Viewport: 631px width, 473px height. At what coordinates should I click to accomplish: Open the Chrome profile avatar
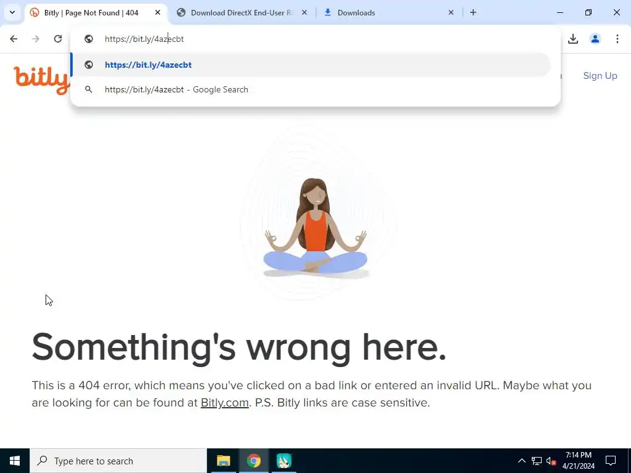pos(595,39)
